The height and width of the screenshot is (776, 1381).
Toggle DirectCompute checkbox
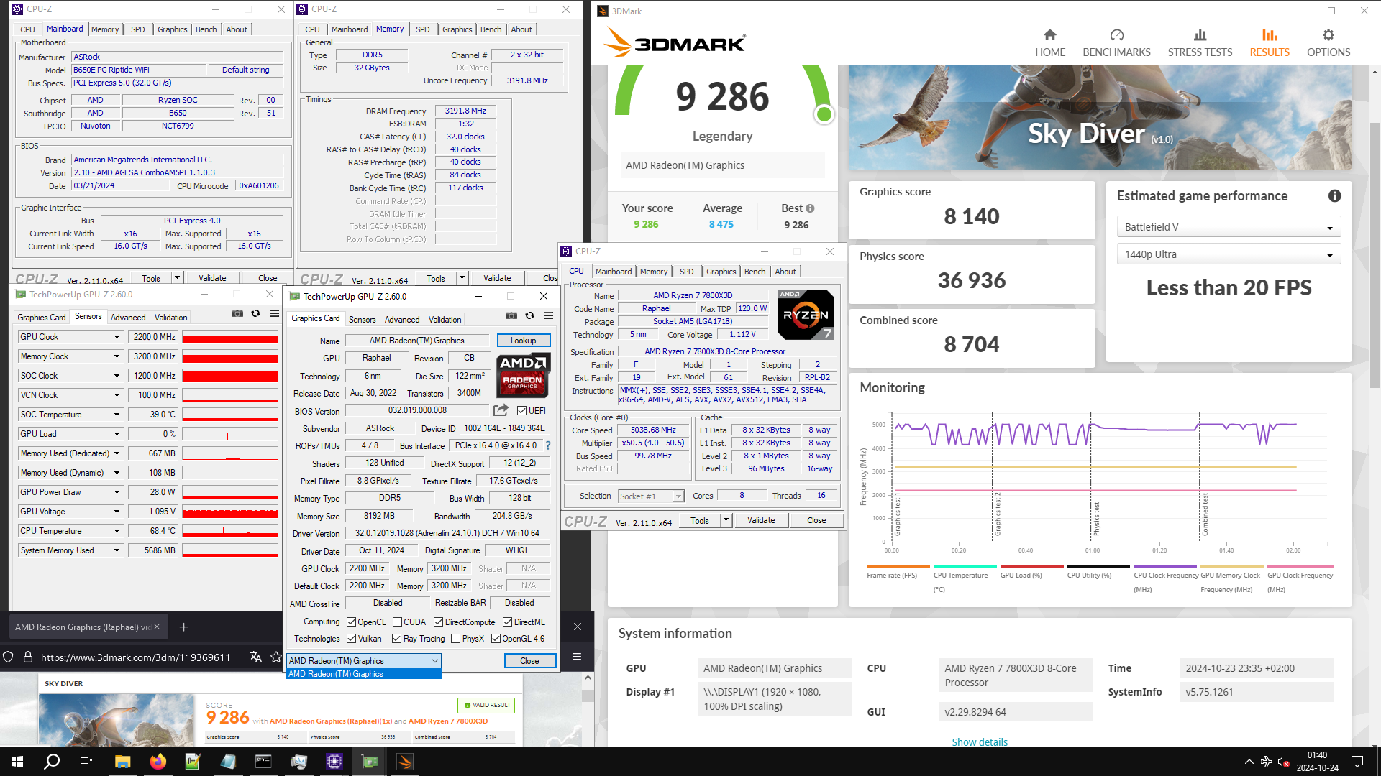(438, 622)
